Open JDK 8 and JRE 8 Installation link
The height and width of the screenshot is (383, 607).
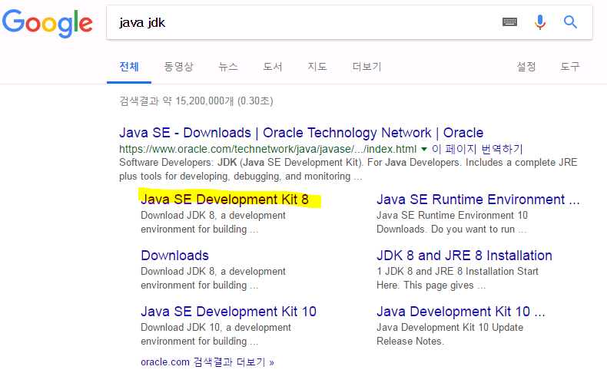tap(464, 256)
